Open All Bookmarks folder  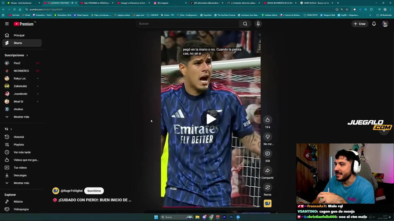[x=384, y=15]
